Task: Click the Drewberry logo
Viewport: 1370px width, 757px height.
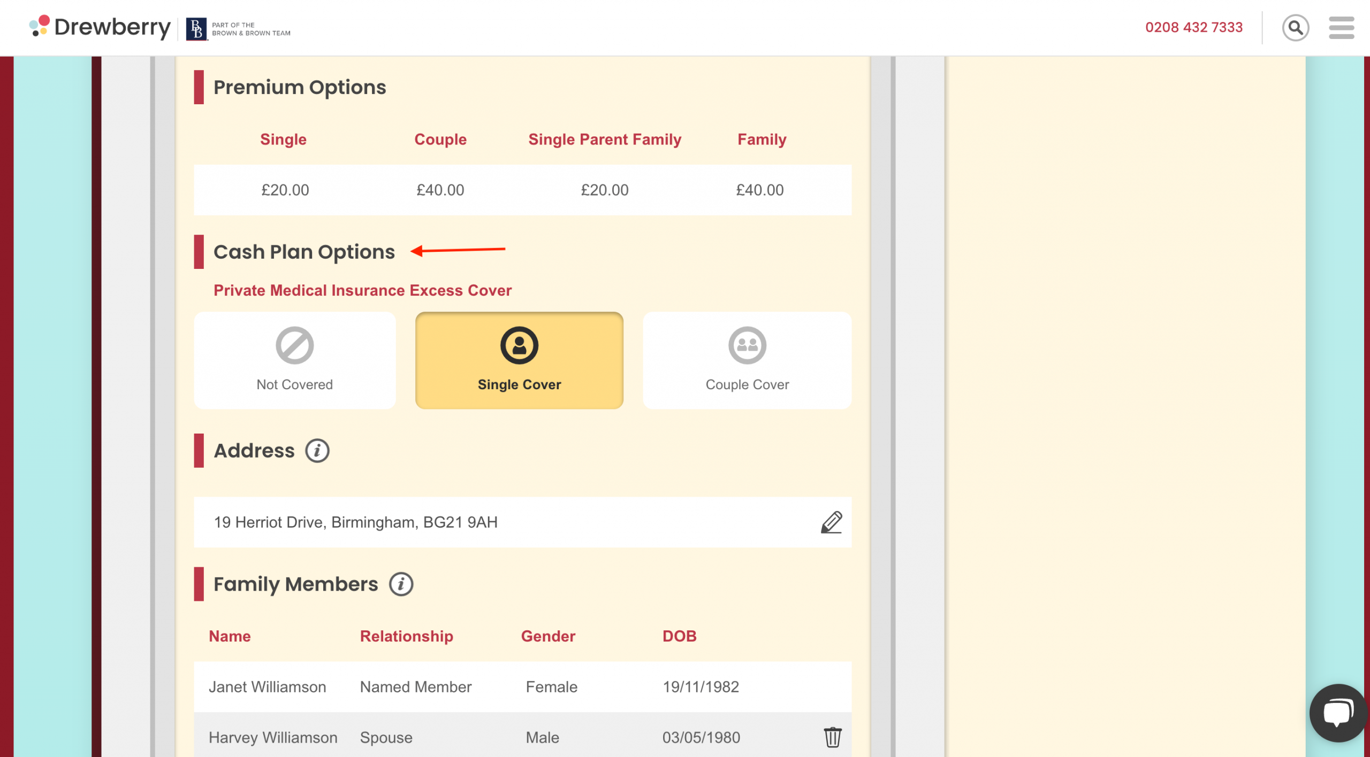Action: pyautogui.click(x=101, y=27)
